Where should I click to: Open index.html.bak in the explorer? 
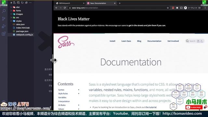(23, 28)
